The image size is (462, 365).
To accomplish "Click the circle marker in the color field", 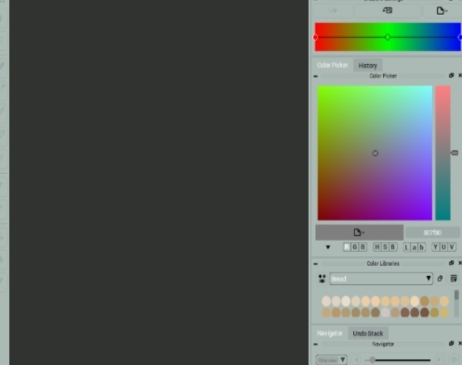I will (375, 153).
